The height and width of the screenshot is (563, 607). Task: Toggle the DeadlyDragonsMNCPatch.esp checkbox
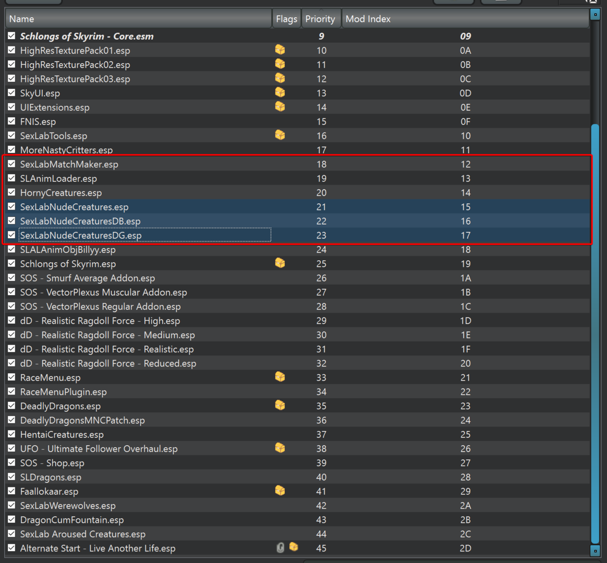tap(11, 420)
